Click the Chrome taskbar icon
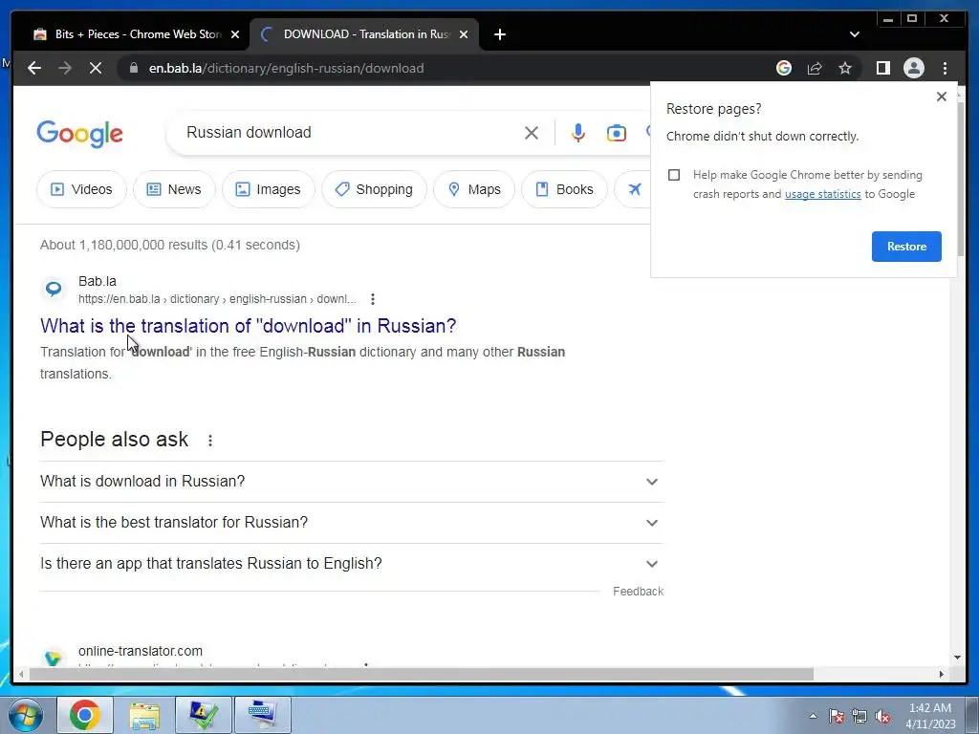The height and width of the screenshot is (734, 979). pos(85,715)
